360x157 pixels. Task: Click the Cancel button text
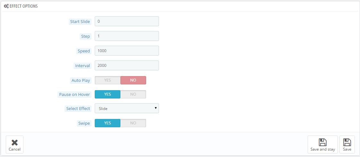click(14, 149)
